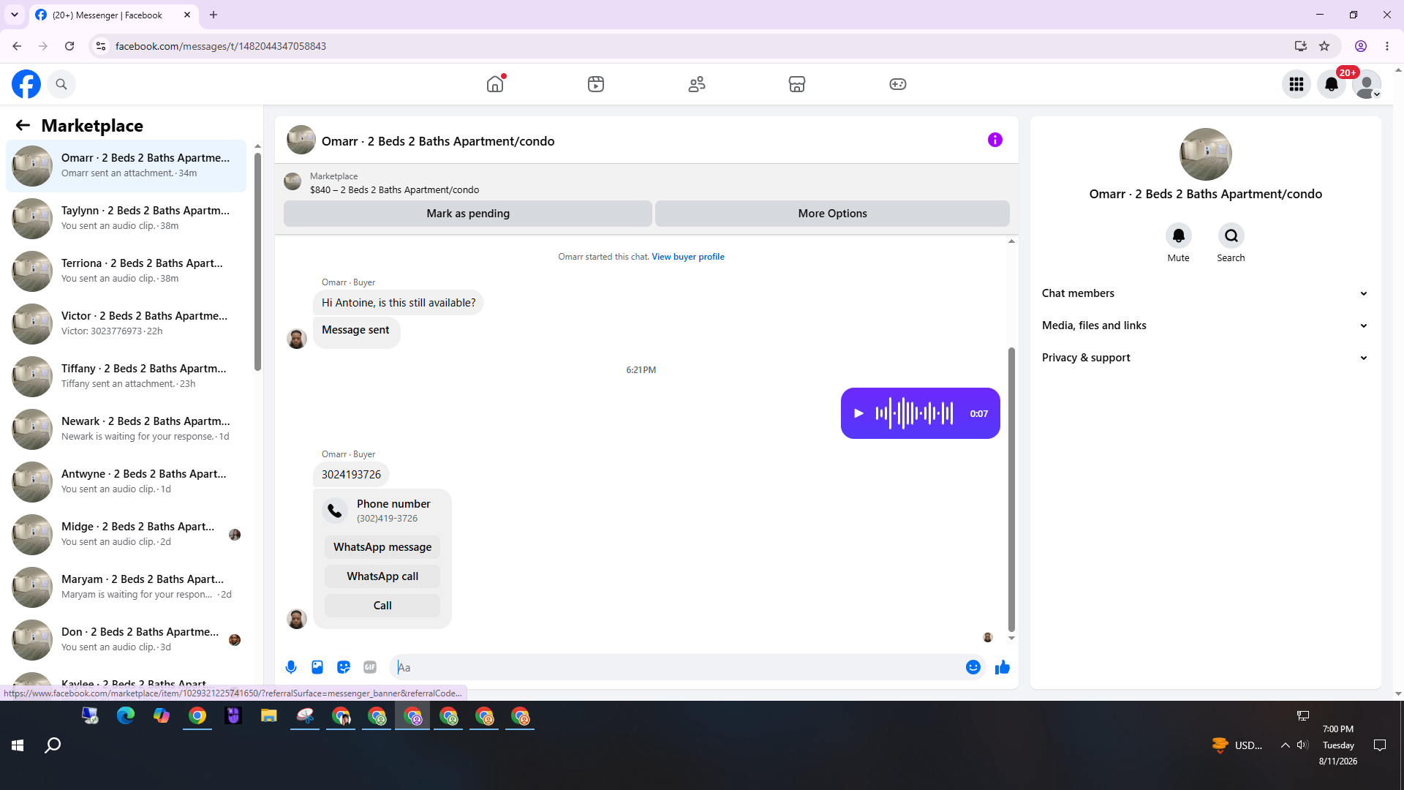Search in conversation
The image size is (1404, 790).
tap(1231, 236)
